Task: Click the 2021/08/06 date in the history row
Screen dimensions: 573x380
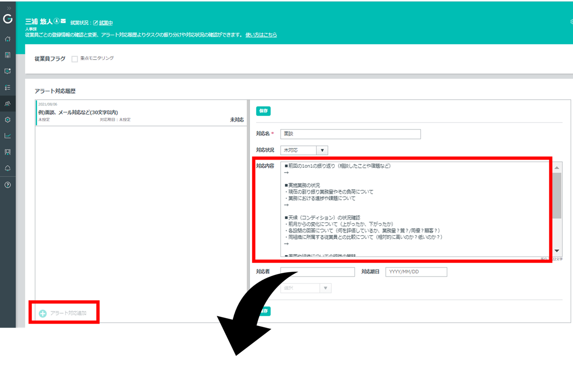Action: [x=48, y=104]
